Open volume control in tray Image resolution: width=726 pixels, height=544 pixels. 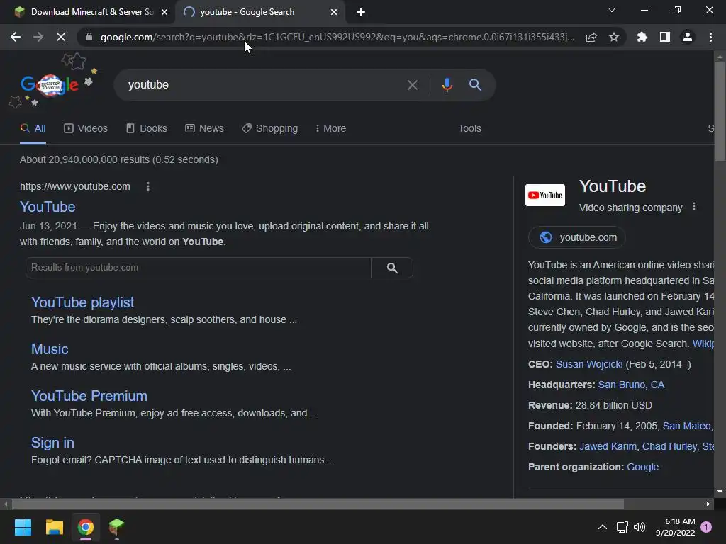[x=640, y=527]
